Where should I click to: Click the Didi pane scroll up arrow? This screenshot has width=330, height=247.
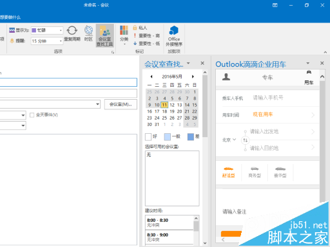(322, 77)
